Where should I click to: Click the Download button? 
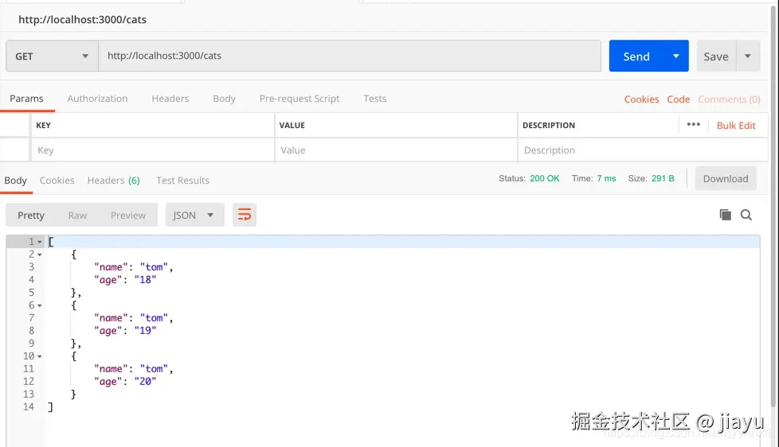click(x=726, y=179)
